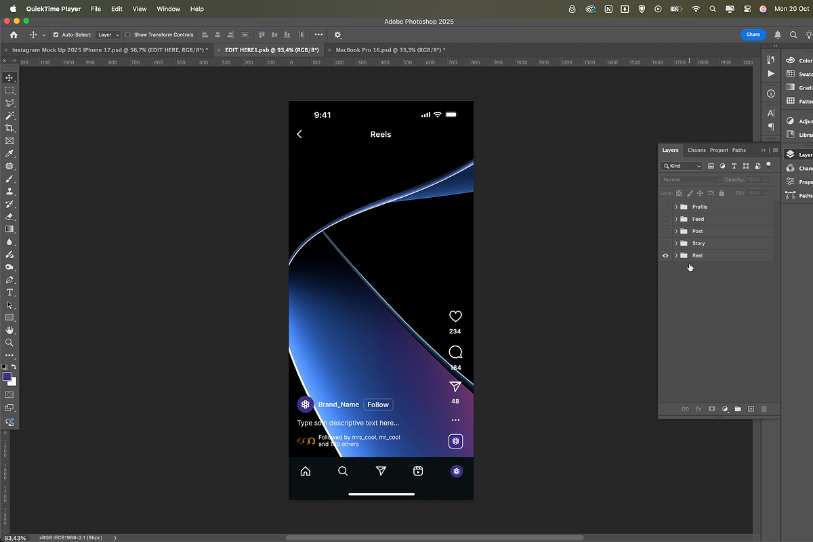Uncheck the Auto-Select checkbox
The image size is (813, 542).
point(56,35)
